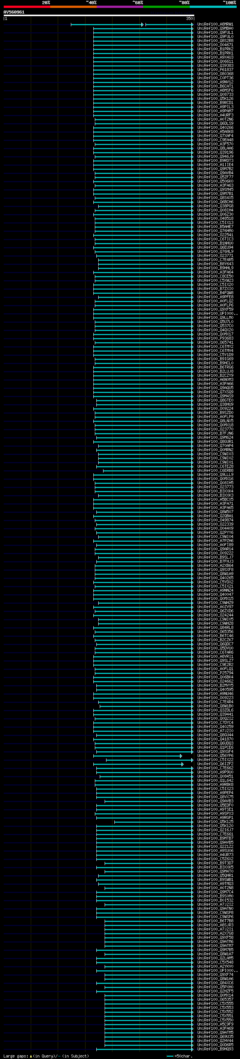Screen dimensions: 240x1059
Task: Open the UniRef100_Q08733 label
Action: click(x=215, y=95)
